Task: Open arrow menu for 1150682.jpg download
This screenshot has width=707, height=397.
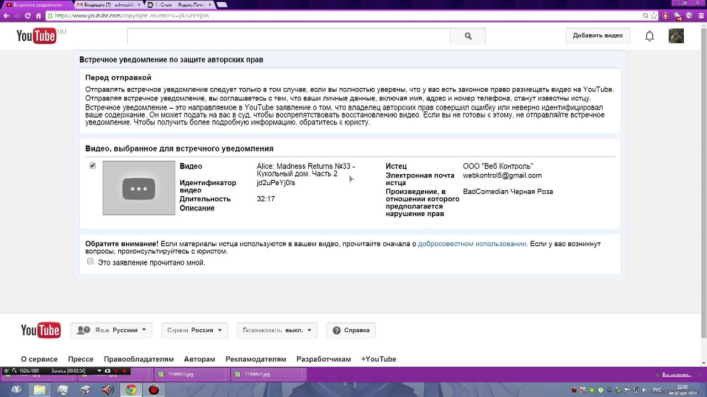Action: pos(303,374)
